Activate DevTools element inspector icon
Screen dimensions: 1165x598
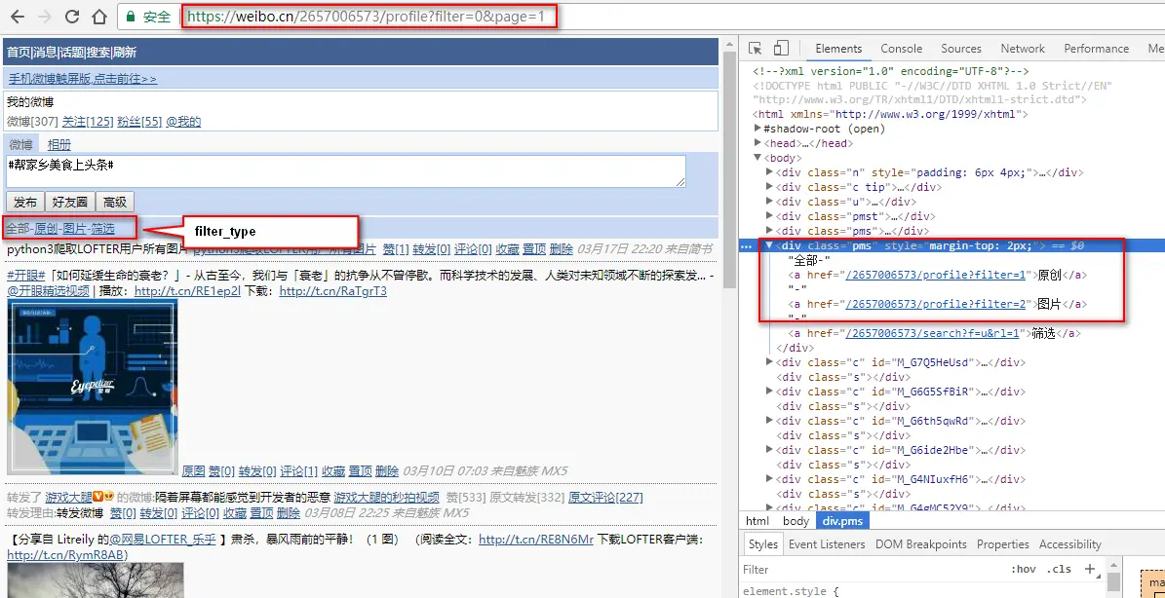coord(755,49)
